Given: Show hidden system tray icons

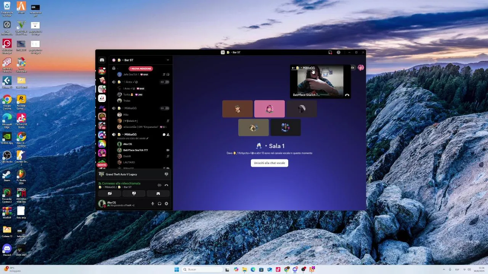Looking at the screenshot, I should [x=444, y=269].
